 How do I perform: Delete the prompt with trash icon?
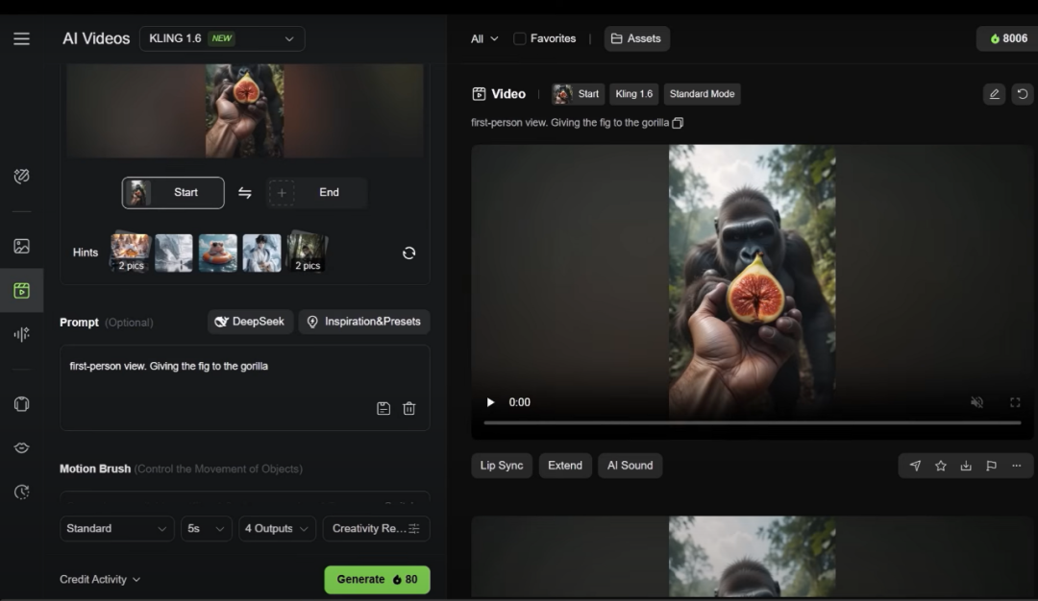tap(408, 408)
